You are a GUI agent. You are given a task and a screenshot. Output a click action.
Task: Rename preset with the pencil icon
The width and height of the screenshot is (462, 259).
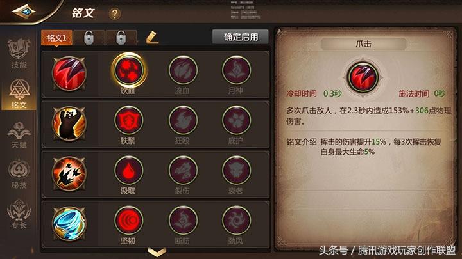(x=152, y=38)
